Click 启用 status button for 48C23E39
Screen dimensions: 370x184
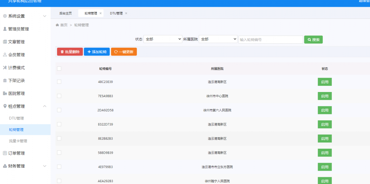pos(325,82)
